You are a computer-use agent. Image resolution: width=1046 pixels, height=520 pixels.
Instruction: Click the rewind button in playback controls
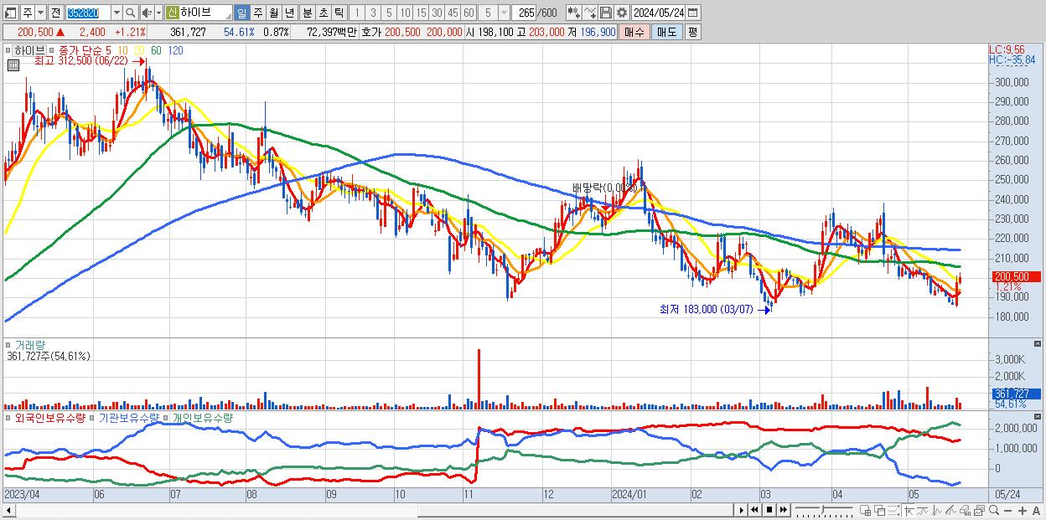click(x=755, y=510)
